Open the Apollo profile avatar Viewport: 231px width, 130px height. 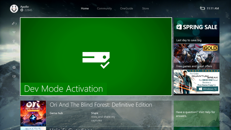tap(14, 8)
